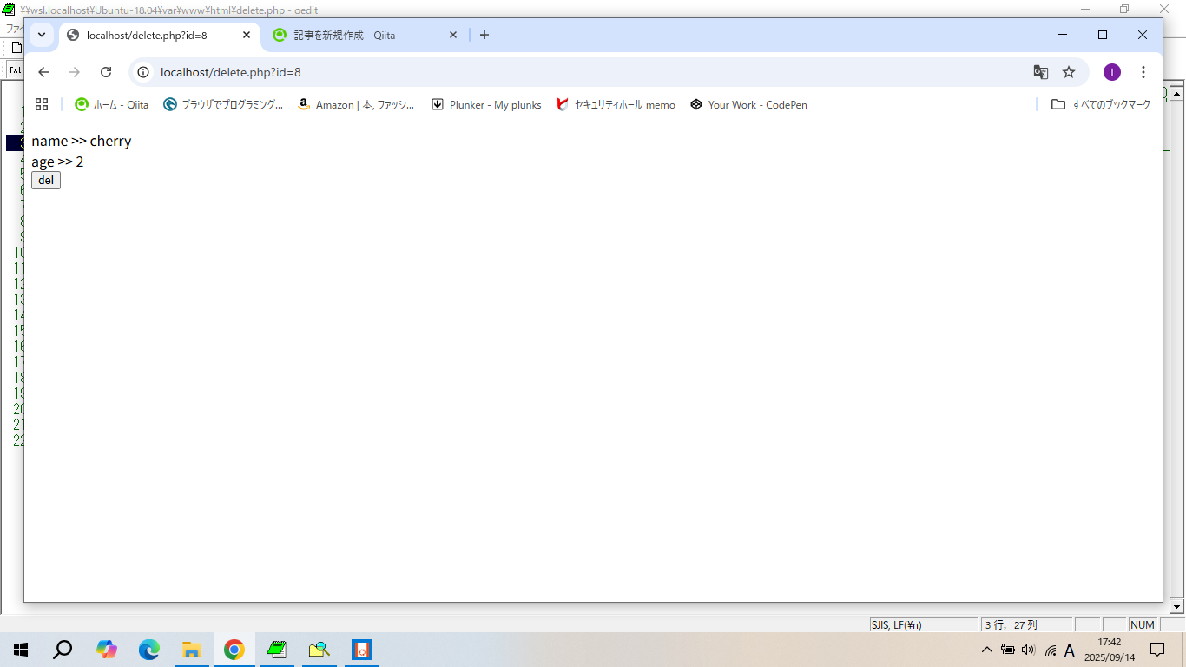
Task: Open network settings tray icon
Action: click(1050, 650)
